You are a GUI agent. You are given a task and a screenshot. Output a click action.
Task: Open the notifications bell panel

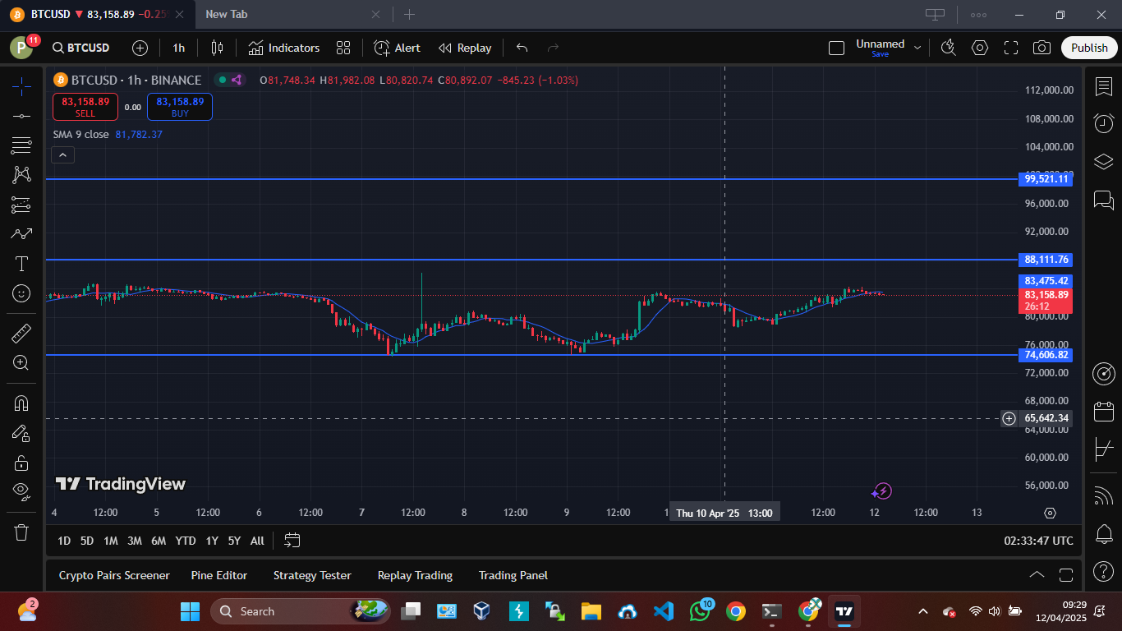1104,534
